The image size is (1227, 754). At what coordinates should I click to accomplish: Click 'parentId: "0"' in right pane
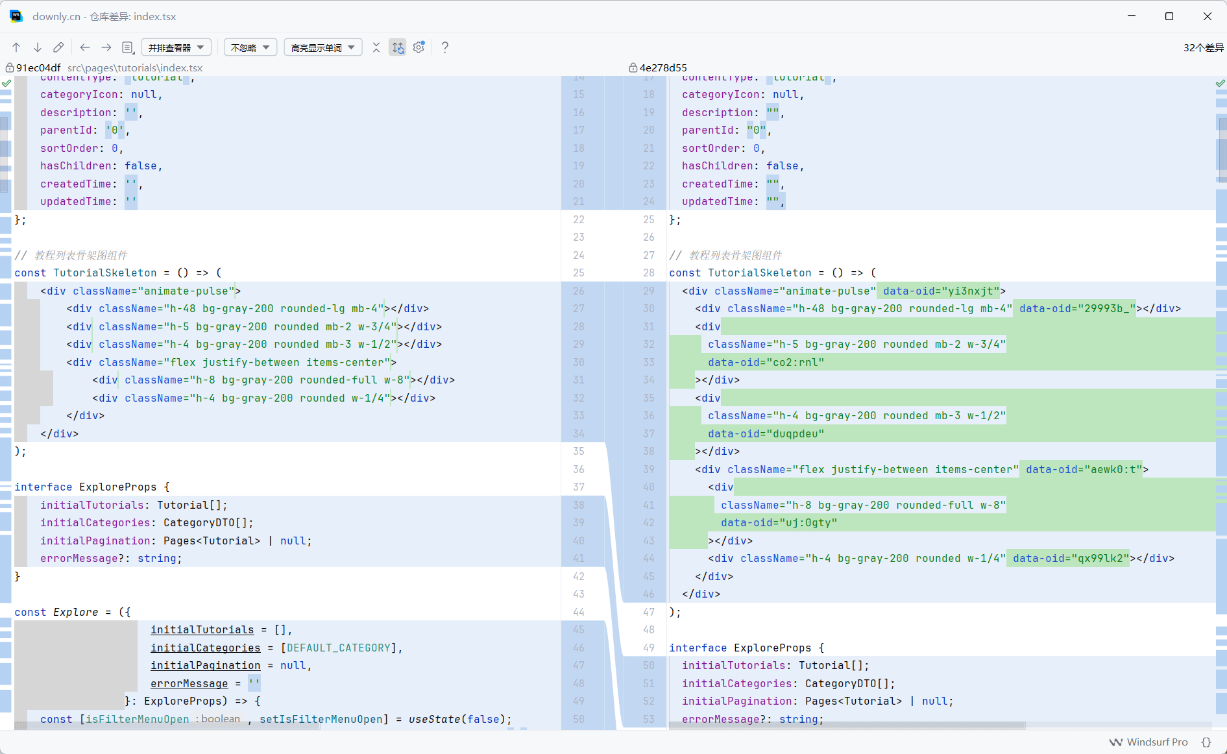pos(724,130)
